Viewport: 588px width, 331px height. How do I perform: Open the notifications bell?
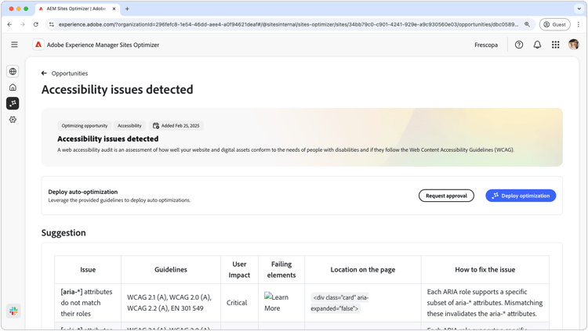tap(537, 45)
